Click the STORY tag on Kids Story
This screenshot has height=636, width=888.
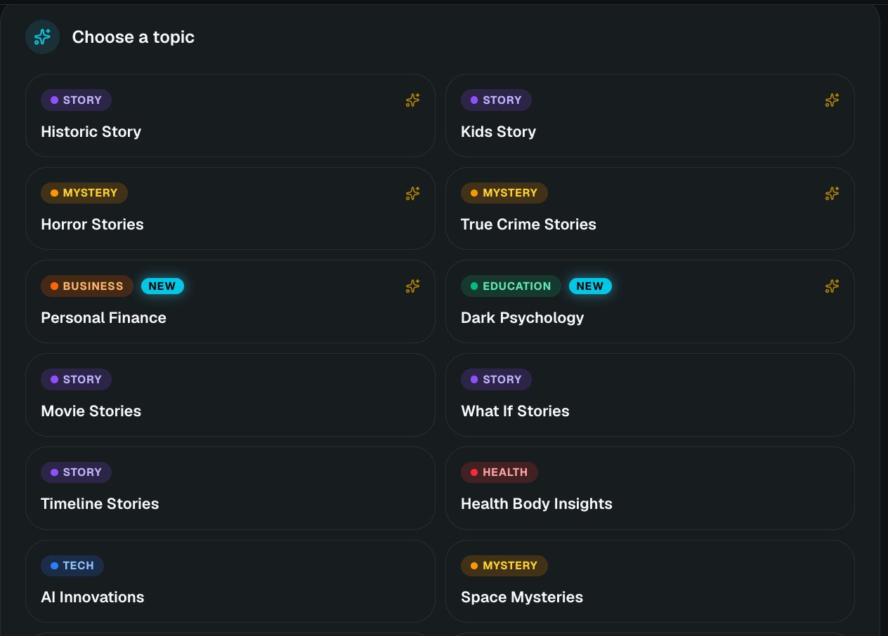[496, 100]
